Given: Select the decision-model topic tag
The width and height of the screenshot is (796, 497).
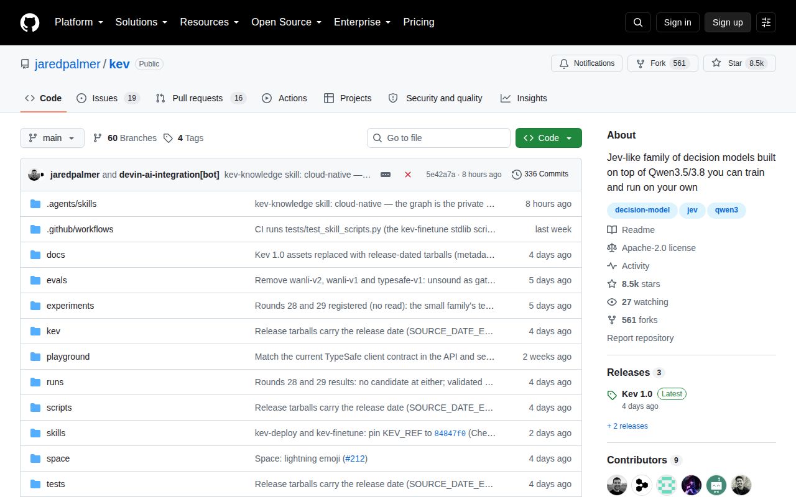Looking at the screenshot, I should tap(642, 210).
